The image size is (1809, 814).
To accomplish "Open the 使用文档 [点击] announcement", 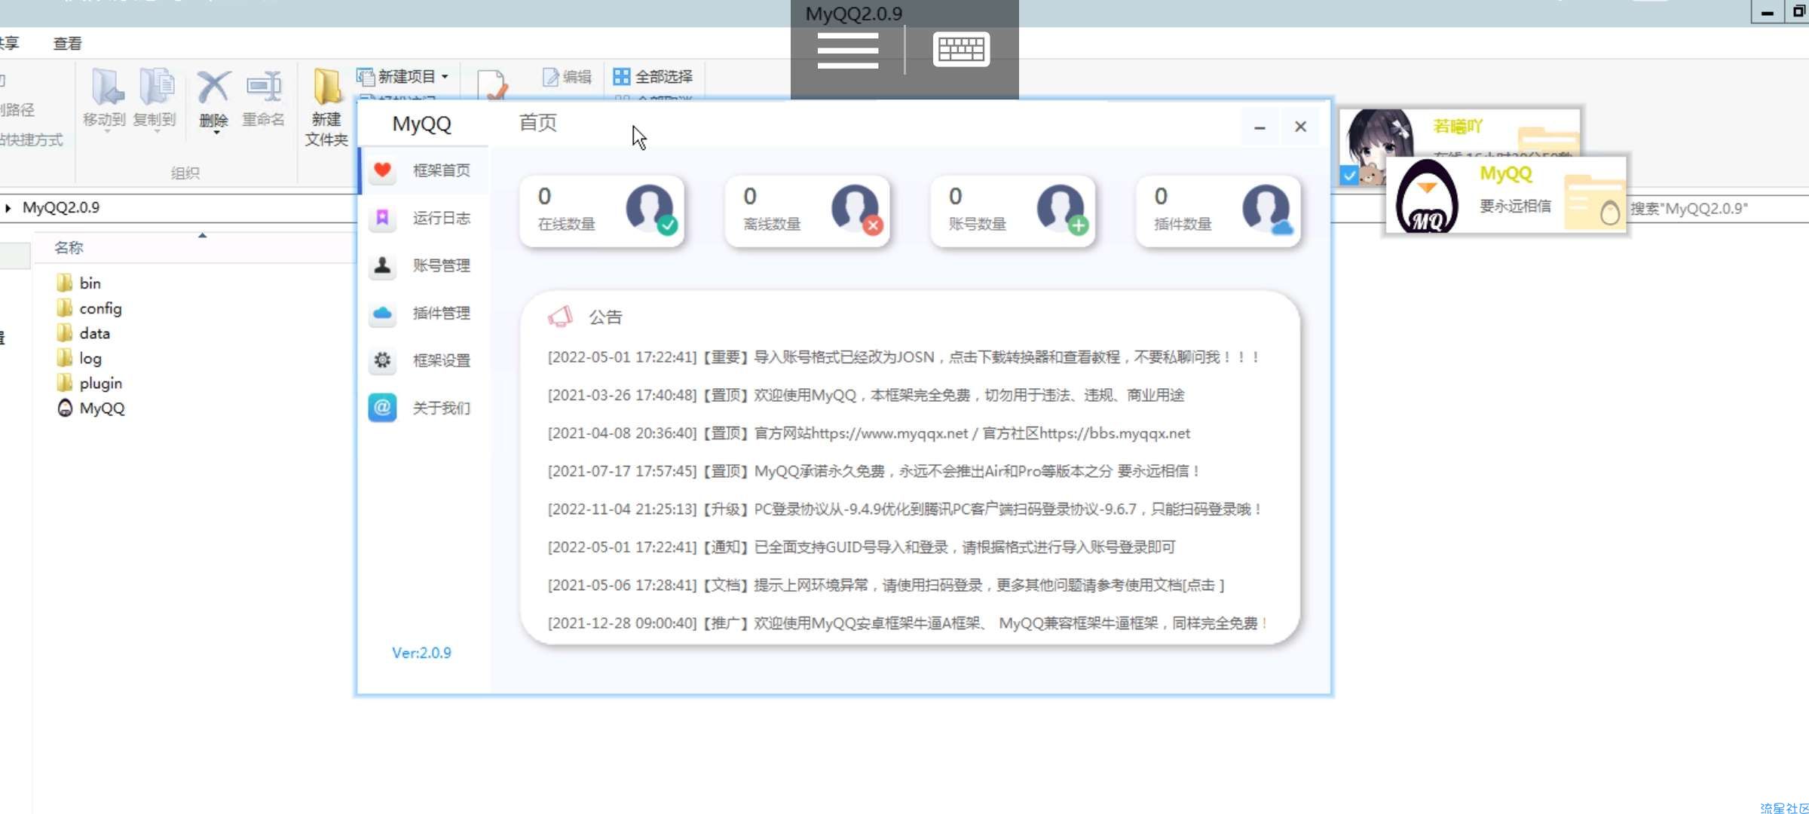I will [886, 585].
